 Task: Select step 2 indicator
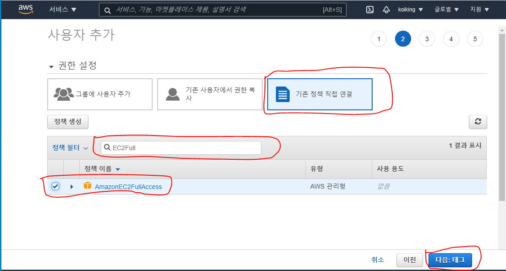click(403, 39)
